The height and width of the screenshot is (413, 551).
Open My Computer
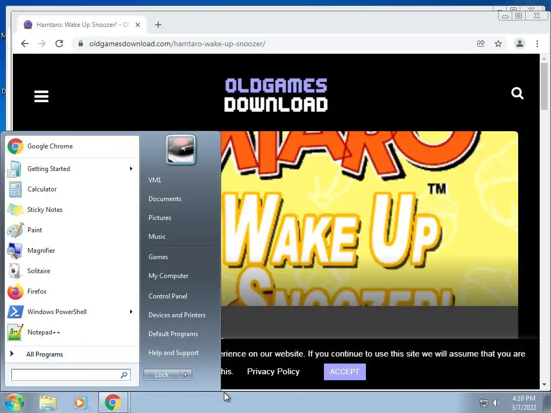click(x=168, y=276)
